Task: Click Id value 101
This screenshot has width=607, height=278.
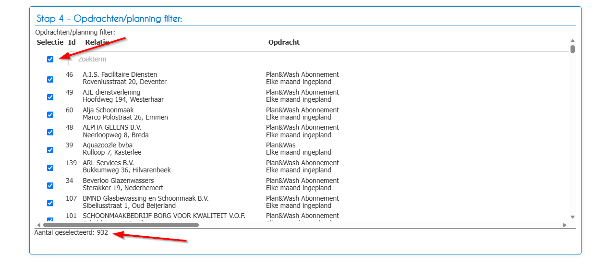Action: (71, 216)
